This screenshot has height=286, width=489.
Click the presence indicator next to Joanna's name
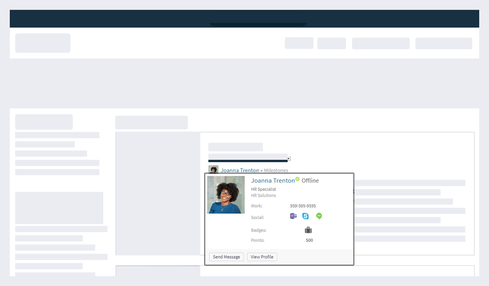coord(296,180)
